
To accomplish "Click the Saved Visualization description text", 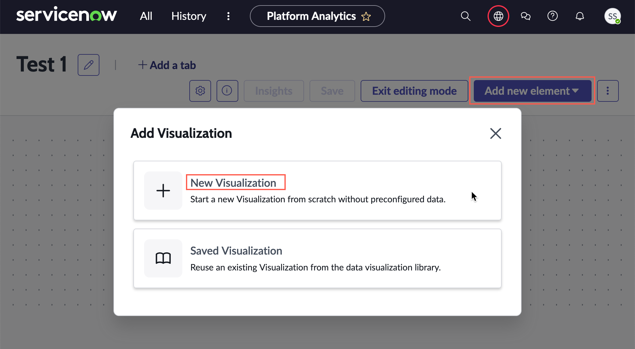I will click(315, 267).
